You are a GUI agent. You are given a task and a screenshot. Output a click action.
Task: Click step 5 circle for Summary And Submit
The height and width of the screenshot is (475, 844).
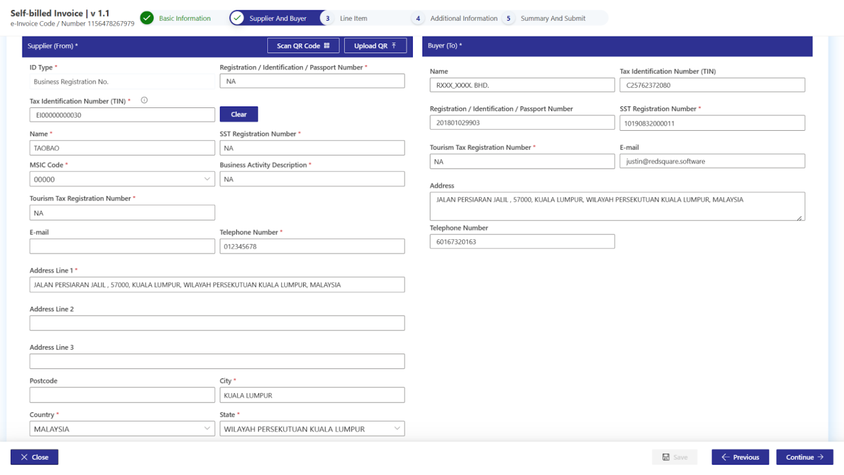(x=508, y=18)
